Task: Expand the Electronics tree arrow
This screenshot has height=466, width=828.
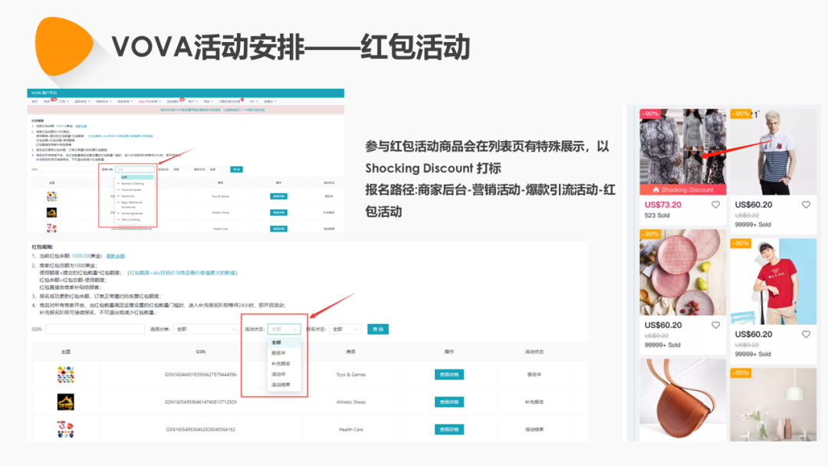Action: tap(118, 196)
